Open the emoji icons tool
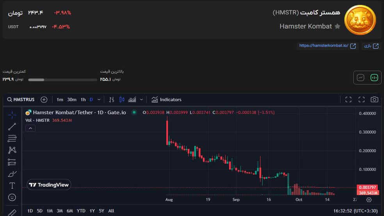Image resolution: width=384 pixels, height=216 pixels. point(12,197)
